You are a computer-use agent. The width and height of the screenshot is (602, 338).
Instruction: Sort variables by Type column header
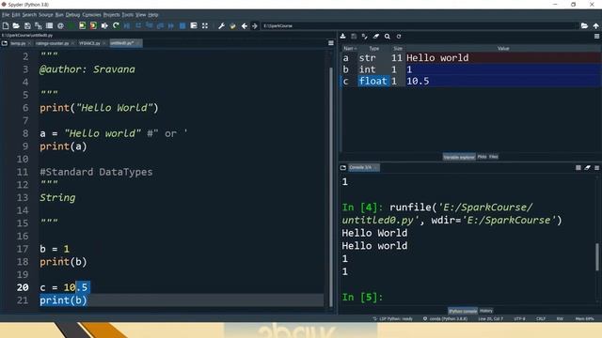tap(374, 49)
